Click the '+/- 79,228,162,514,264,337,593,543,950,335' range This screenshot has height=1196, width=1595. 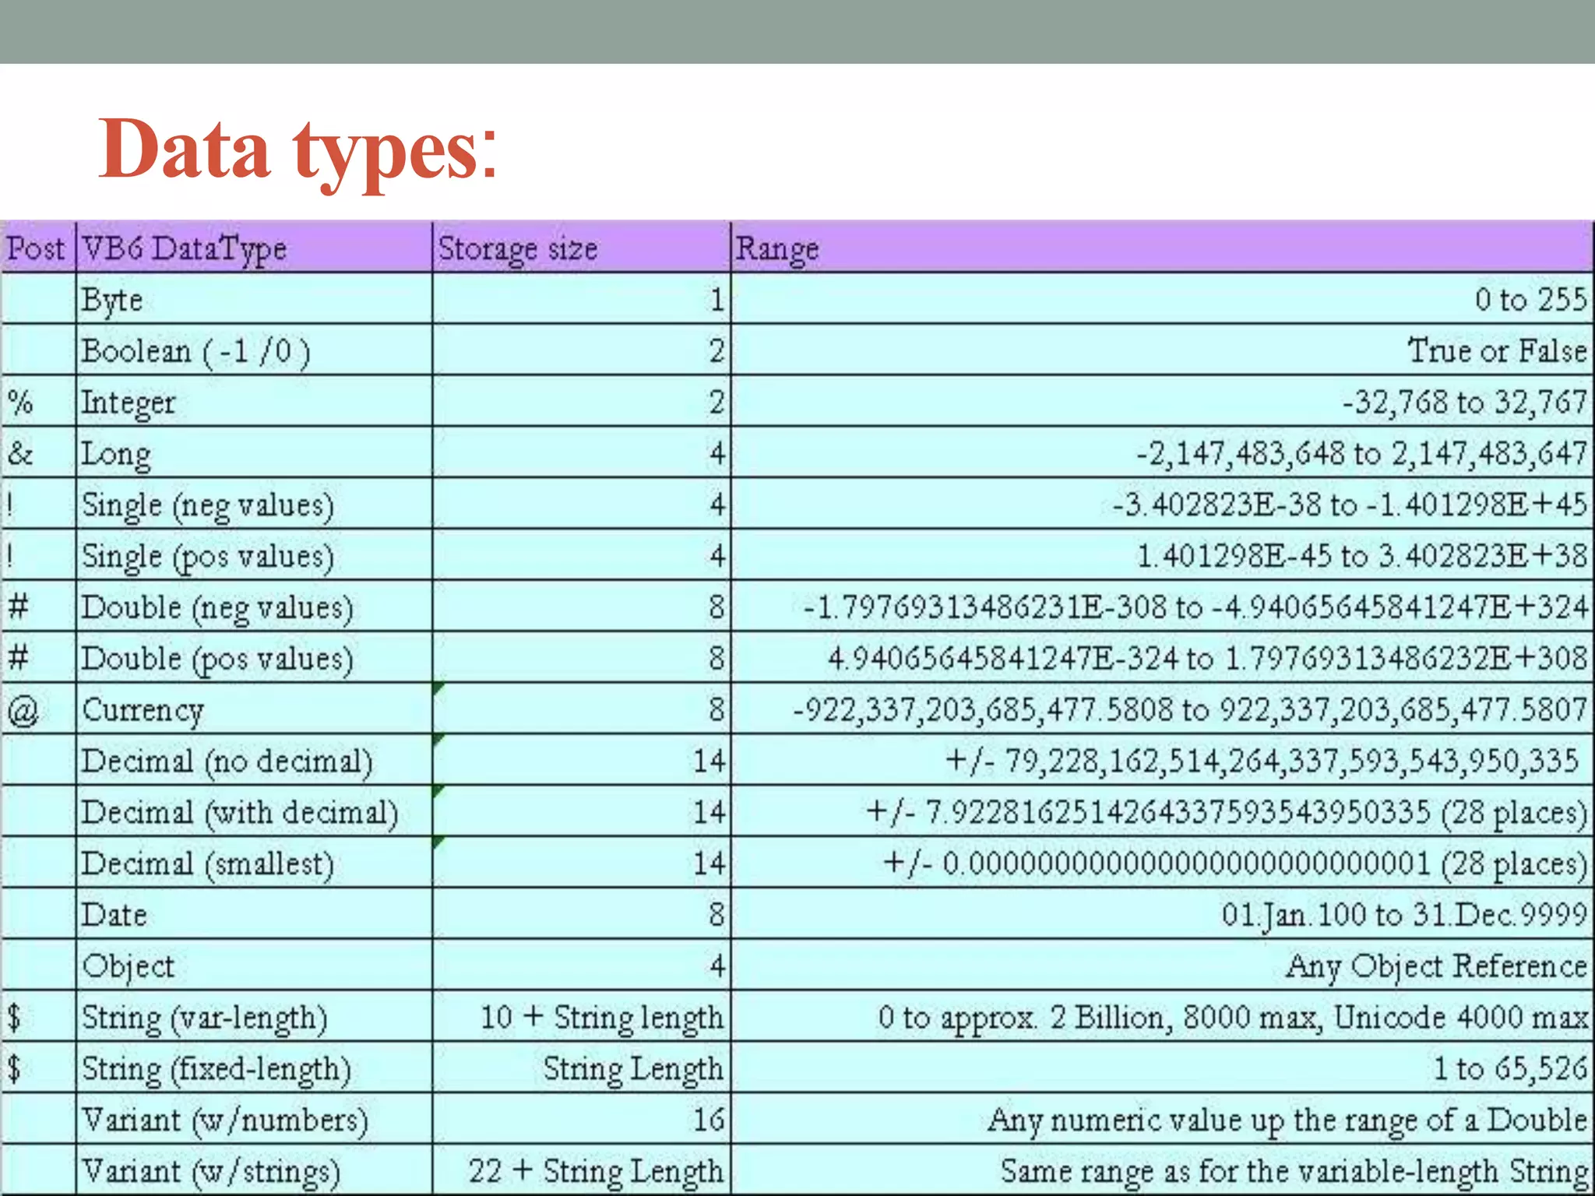[1262, 761]
